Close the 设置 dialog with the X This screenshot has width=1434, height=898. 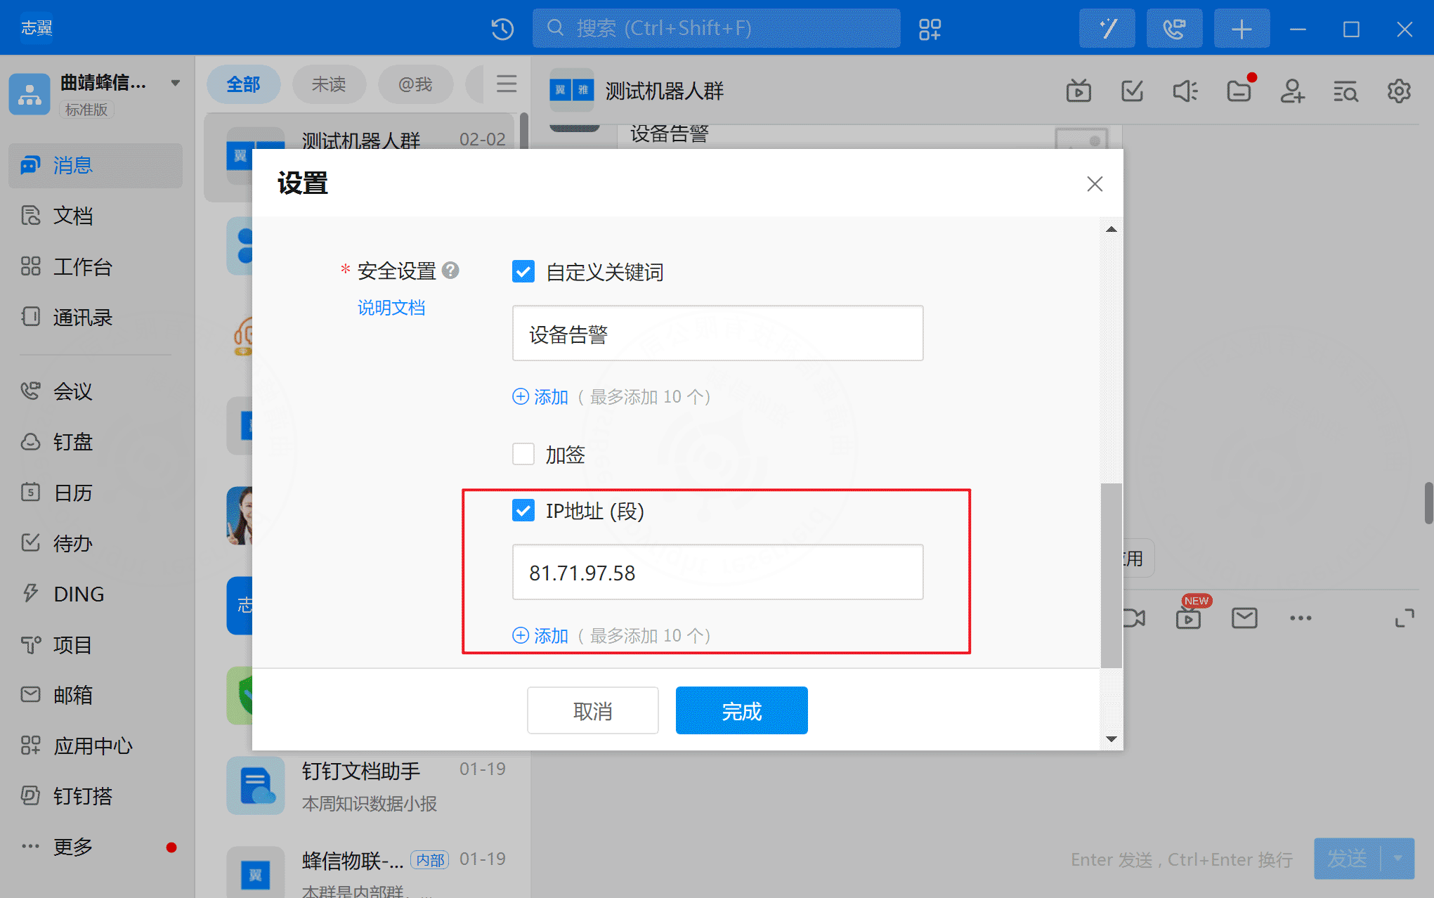(x=1095, y=184)
